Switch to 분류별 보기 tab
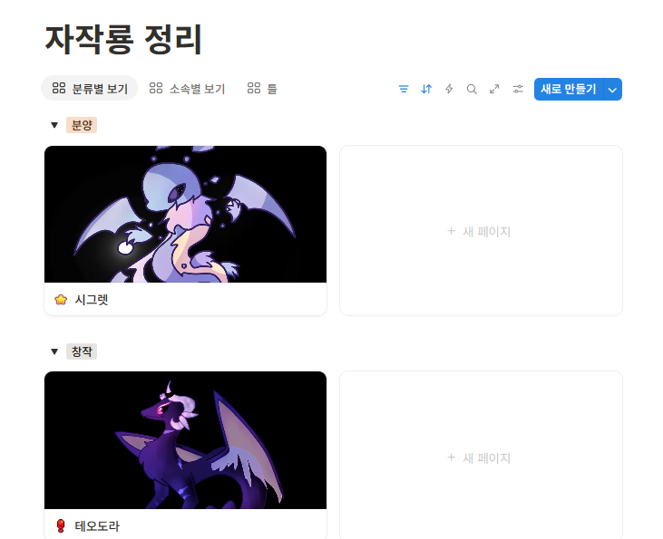Viewport: 663px width, 539px height. (x=90, y=88)
